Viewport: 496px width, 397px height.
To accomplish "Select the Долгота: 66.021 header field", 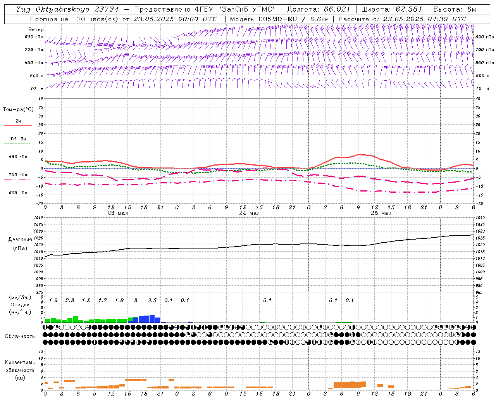I will [319, 9].
